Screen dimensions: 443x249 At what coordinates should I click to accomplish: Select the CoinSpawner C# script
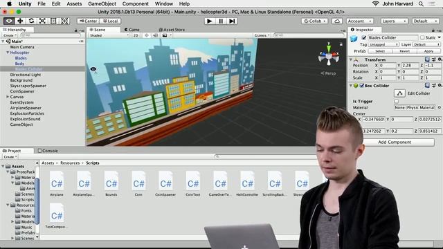coord(165,184)
